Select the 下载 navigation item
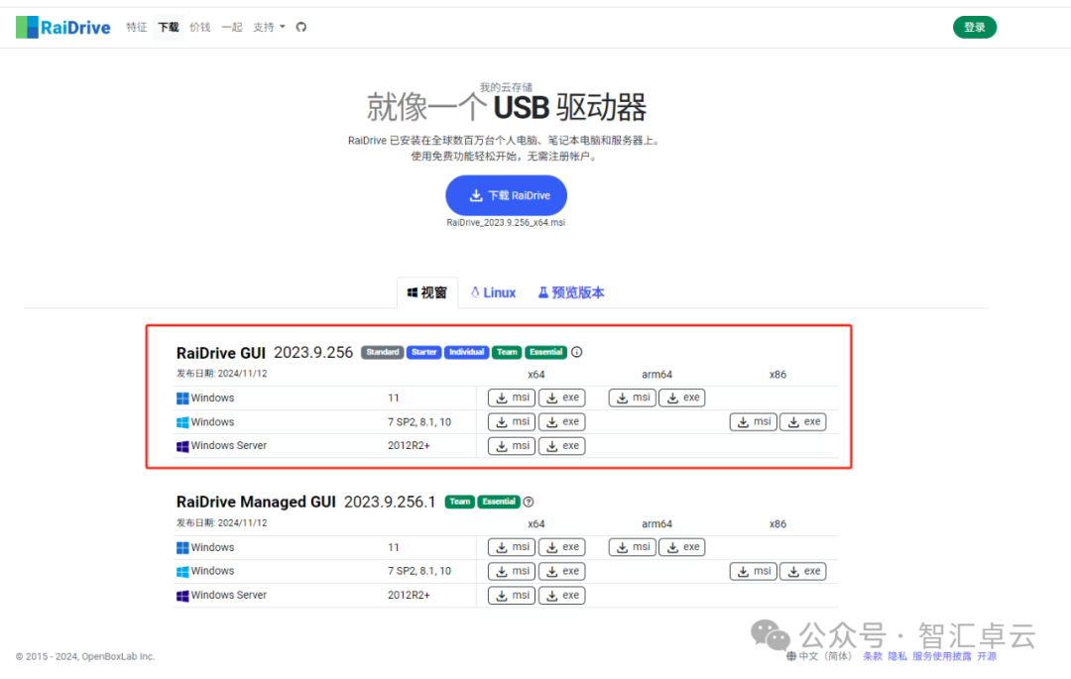 [168, 28]
